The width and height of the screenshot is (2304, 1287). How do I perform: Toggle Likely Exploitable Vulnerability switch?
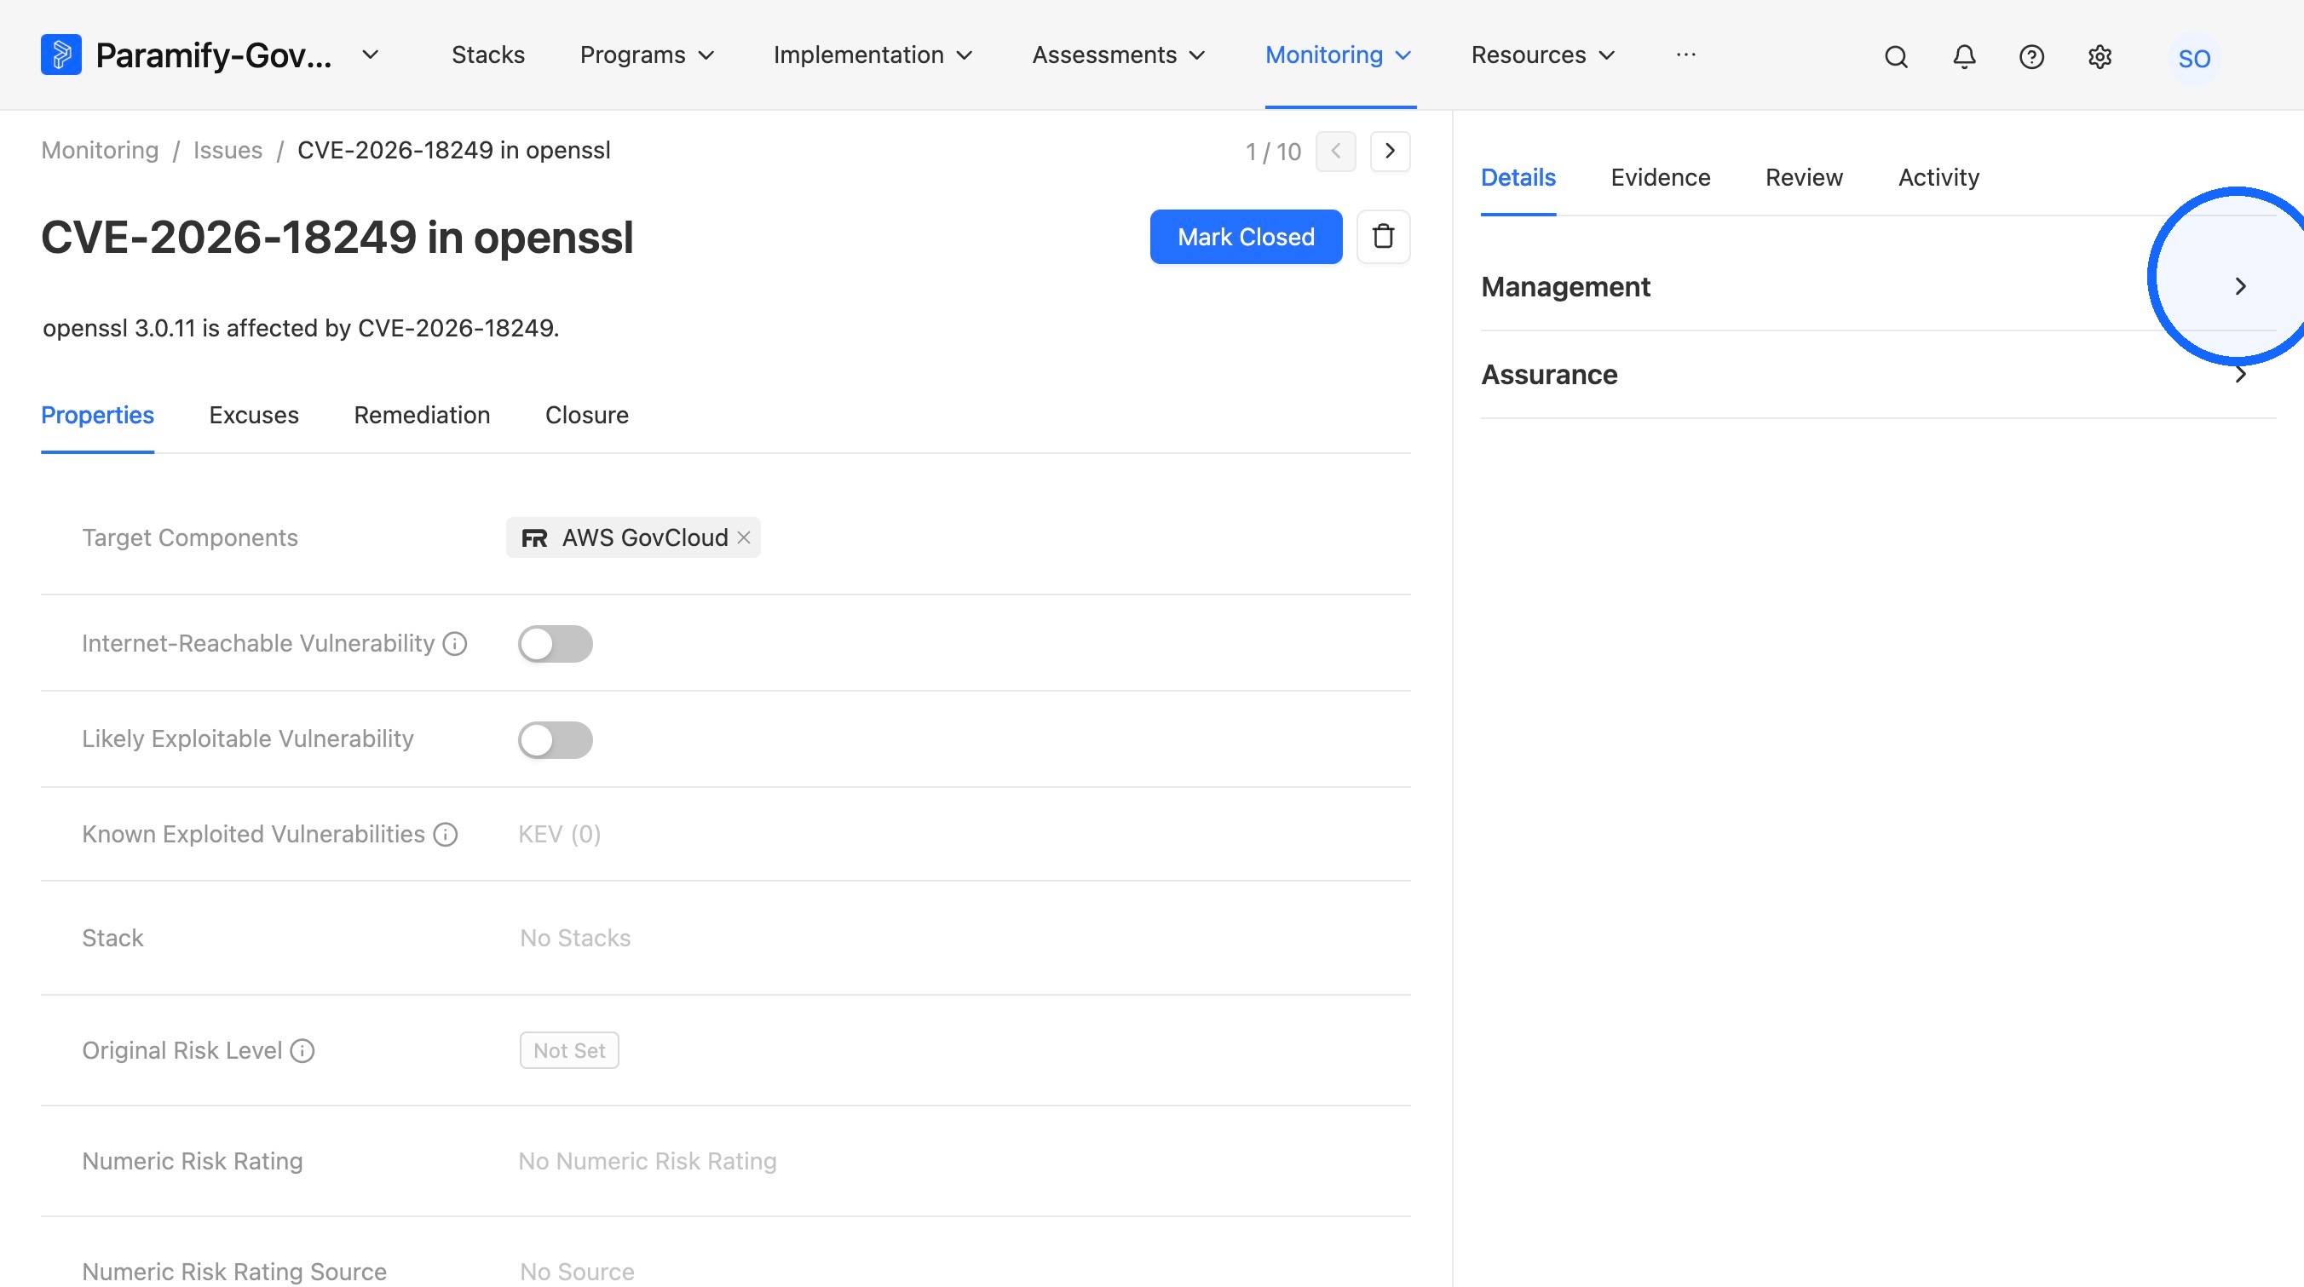coord(556,739)
